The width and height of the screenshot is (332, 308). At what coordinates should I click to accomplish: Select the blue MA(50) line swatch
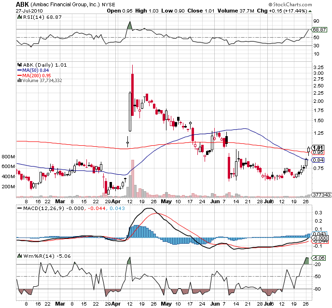point(19,70)
